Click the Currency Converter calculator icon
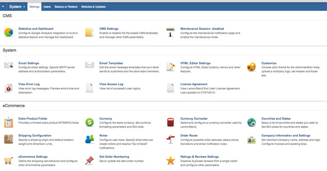Screen dimensions: 327x171 (171, 122)
